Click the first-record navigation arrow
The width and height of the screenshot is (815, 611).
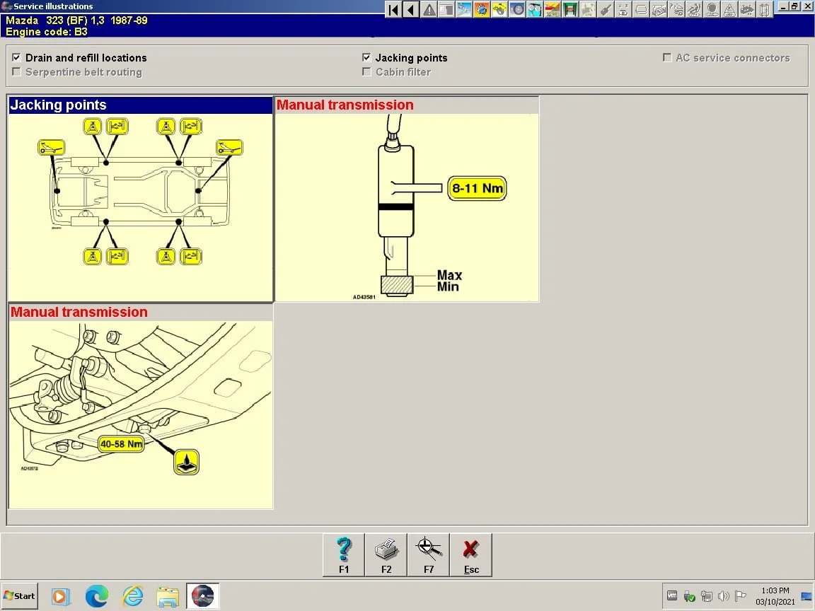[393, 9]
